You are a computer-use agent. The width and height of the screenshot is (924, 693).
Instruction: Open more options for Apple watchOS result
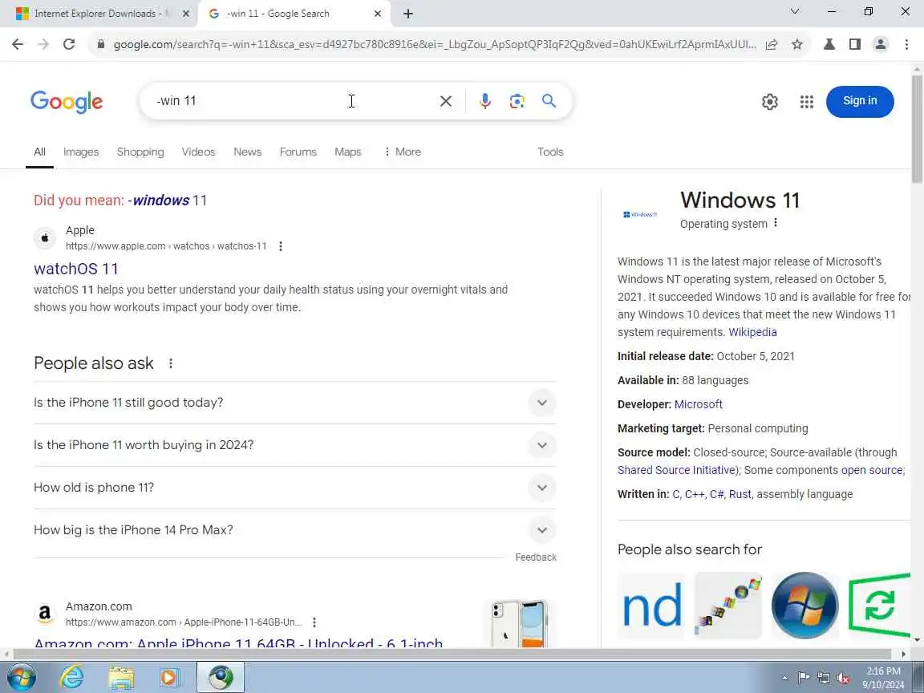click(281, 246)
